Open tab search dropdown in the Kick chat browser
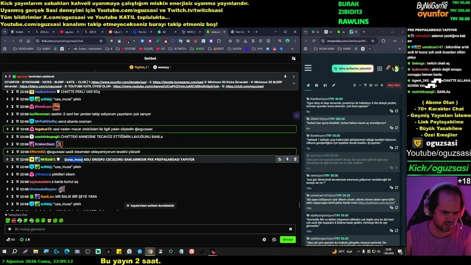The height and width of the screenshot is (265, 471). coord(5,32)
